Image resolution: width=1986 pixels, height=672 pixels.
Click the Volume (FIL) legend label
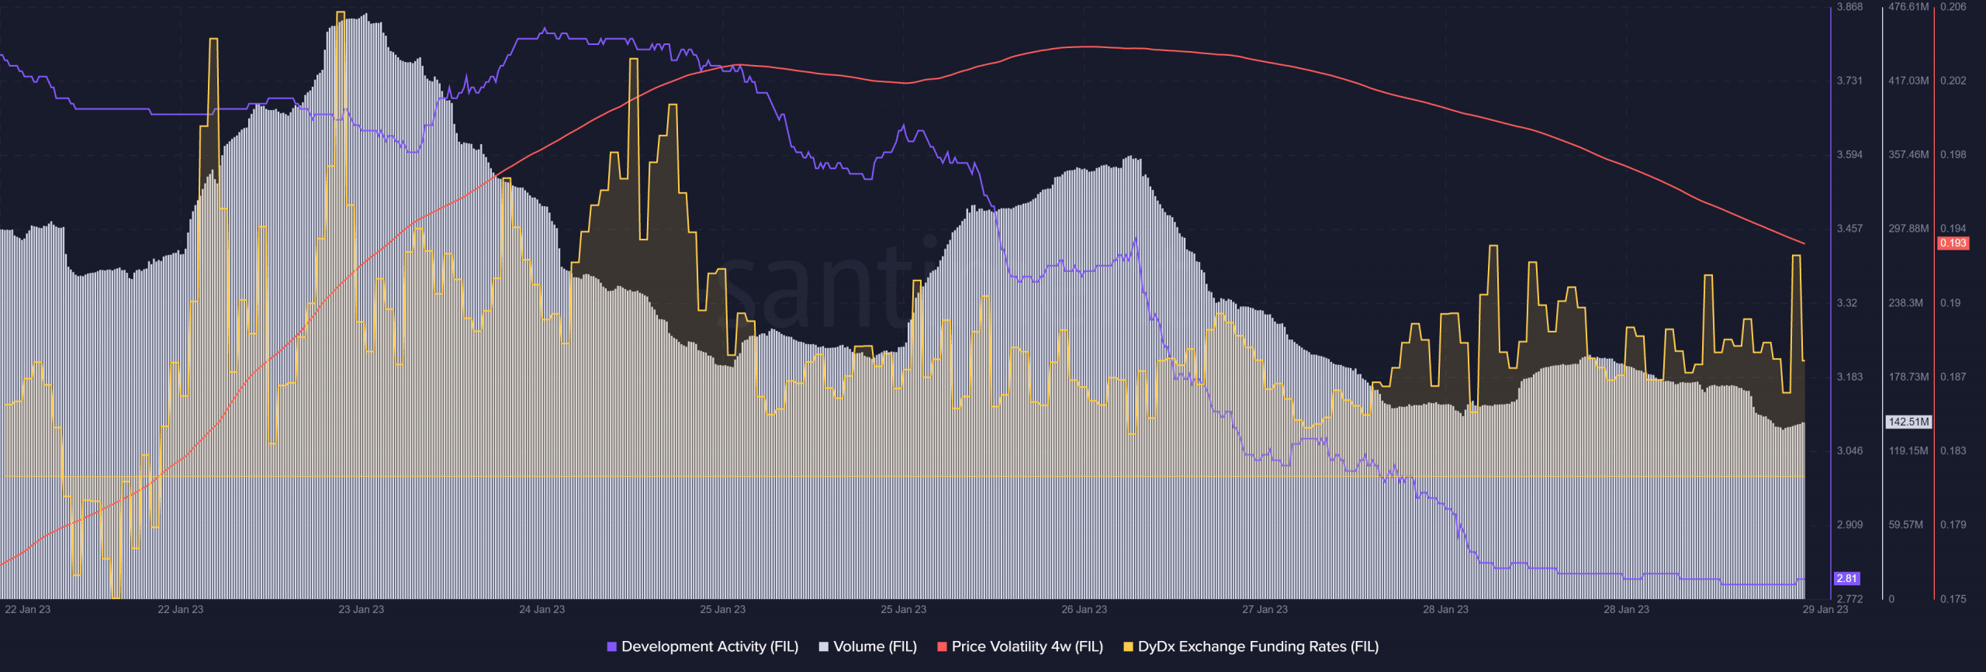coord(874,646)
